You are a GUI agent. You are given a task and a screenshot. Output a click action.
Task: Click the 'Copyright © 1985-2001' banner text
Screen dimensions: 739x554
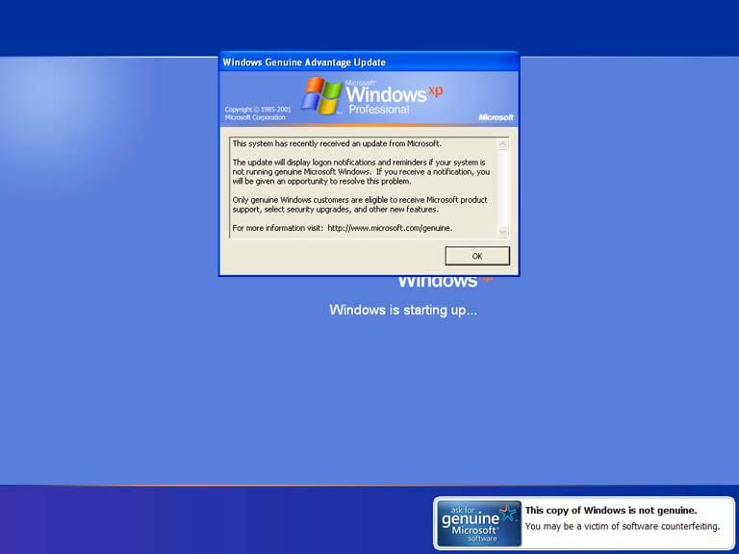(258, 113)
